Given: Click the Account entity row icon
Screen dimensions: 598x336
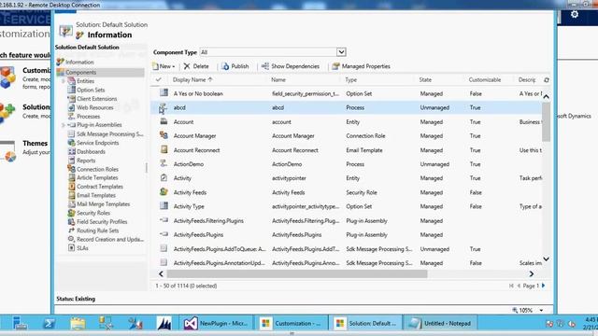Looking at the screenshot, I should click(x=164, y=121).
